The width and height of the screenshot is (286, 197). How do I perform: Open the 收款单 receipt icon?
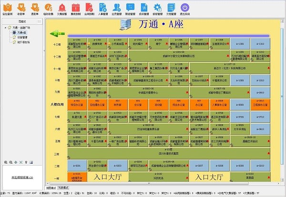[21, 8]
